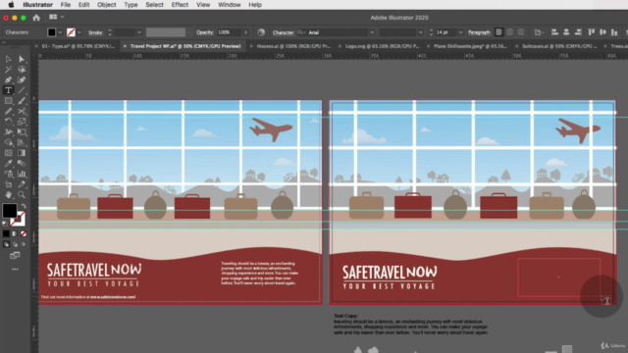This screenshot has height=353, width=628.
Task: Change screen mode at toolbar bottom
Action: (15, 255)
